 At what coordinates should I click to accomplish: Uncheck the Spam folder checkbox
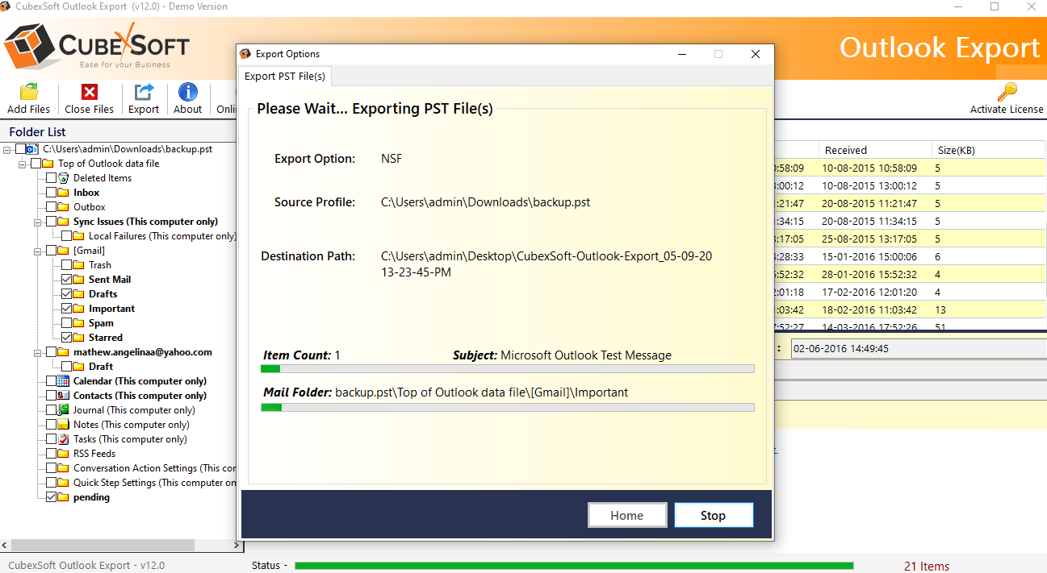[67, 323]
